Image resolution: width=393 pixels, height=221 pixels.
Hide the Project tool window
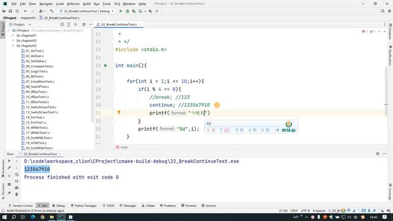90,25
